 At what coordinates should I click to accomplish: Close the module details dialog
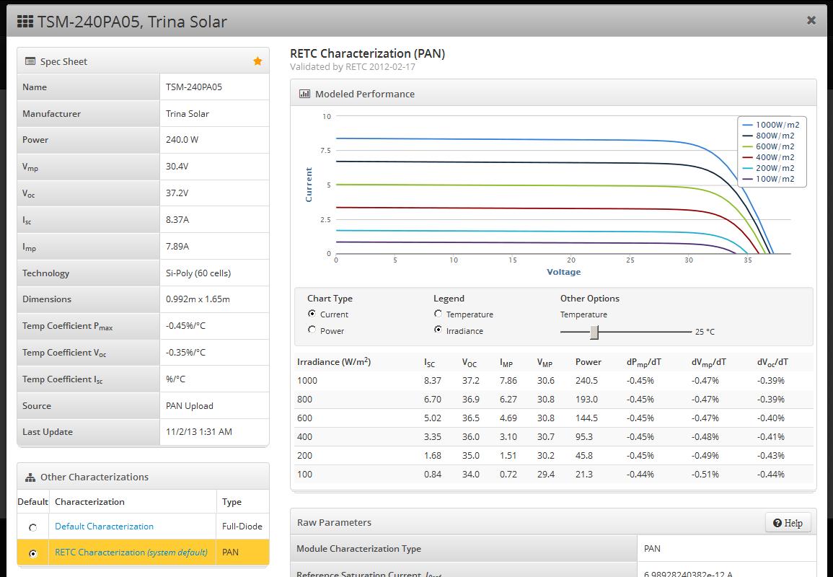point(811,20)
